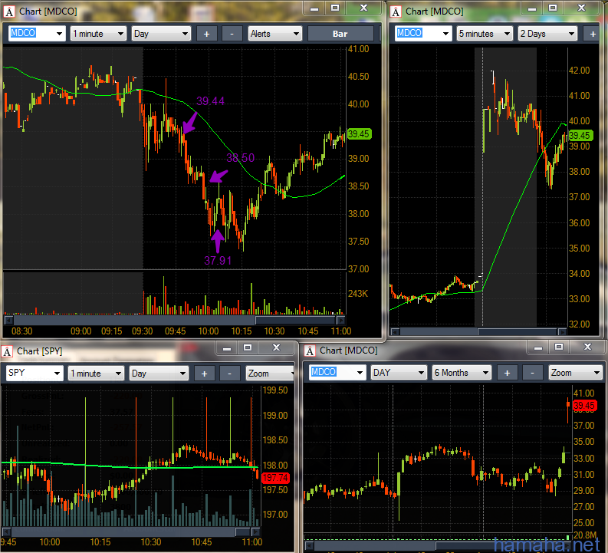Click the 243K volume label

(x=358, y=294)
